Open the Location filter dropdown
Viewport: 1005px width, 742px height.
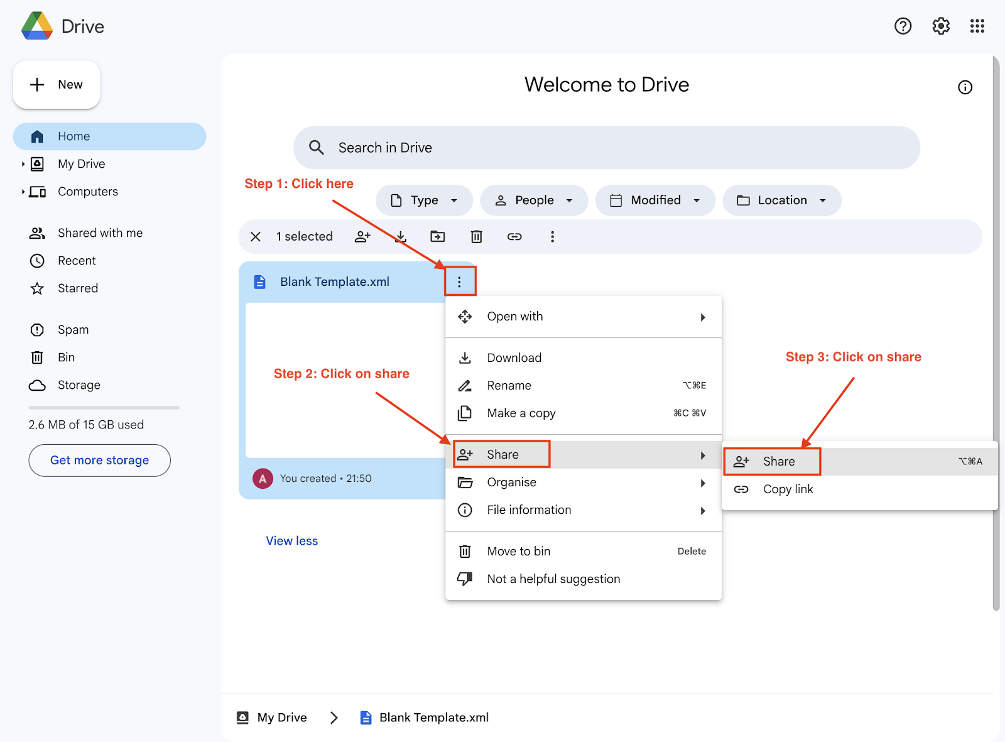[782, 200]
